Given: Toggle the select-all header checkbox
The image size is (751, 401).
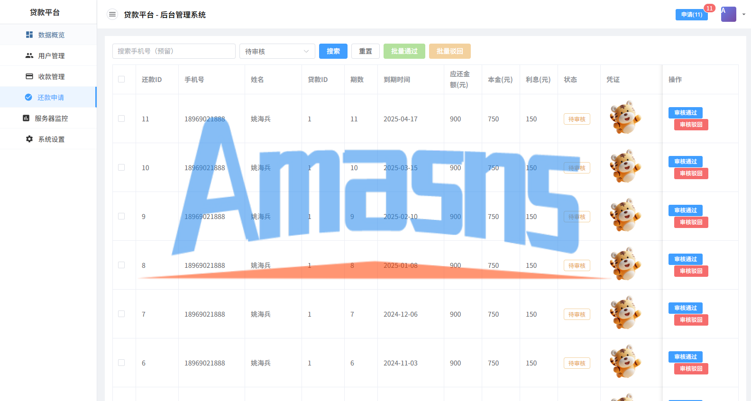Looking at the screenshot, I should coord(121,79).
